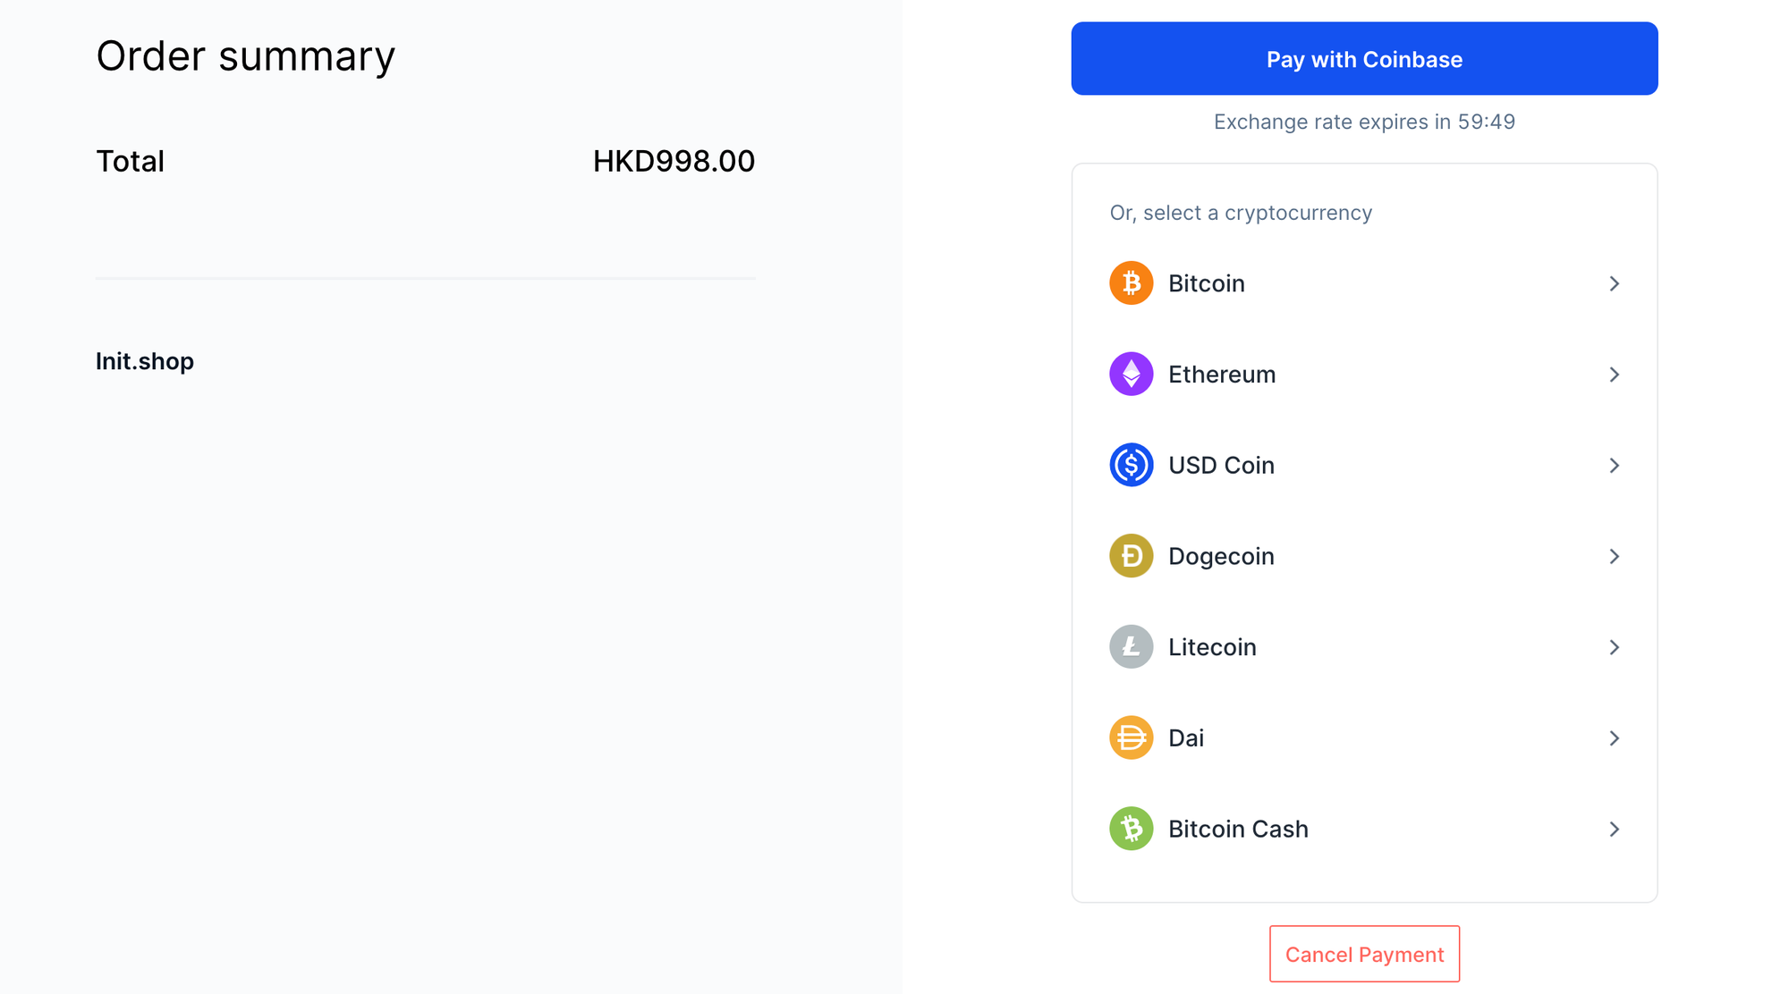Click the purple Ethereum diamond icon

point(1131,375)
